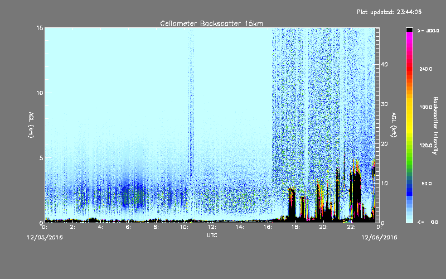Click the '4:' hour tick label

tap(100, 227)
